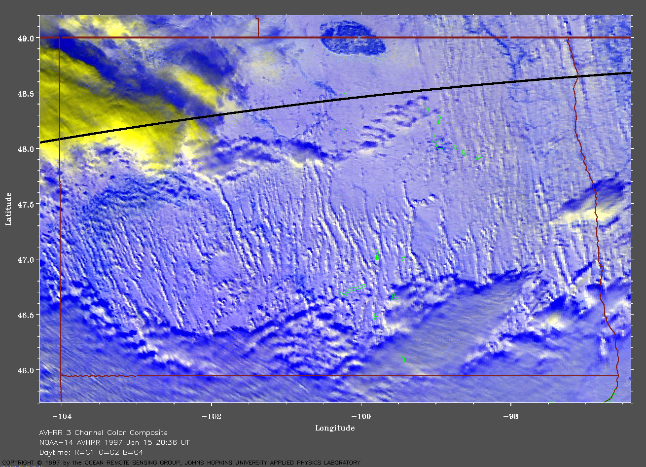
Task: Click the 47.5 latitude tick label
Action: [25, 204]
